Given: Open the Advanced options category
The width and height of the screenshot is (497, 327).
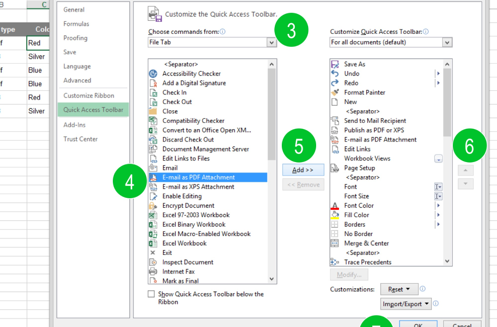Looking at the screenshot, I should 77,81.
